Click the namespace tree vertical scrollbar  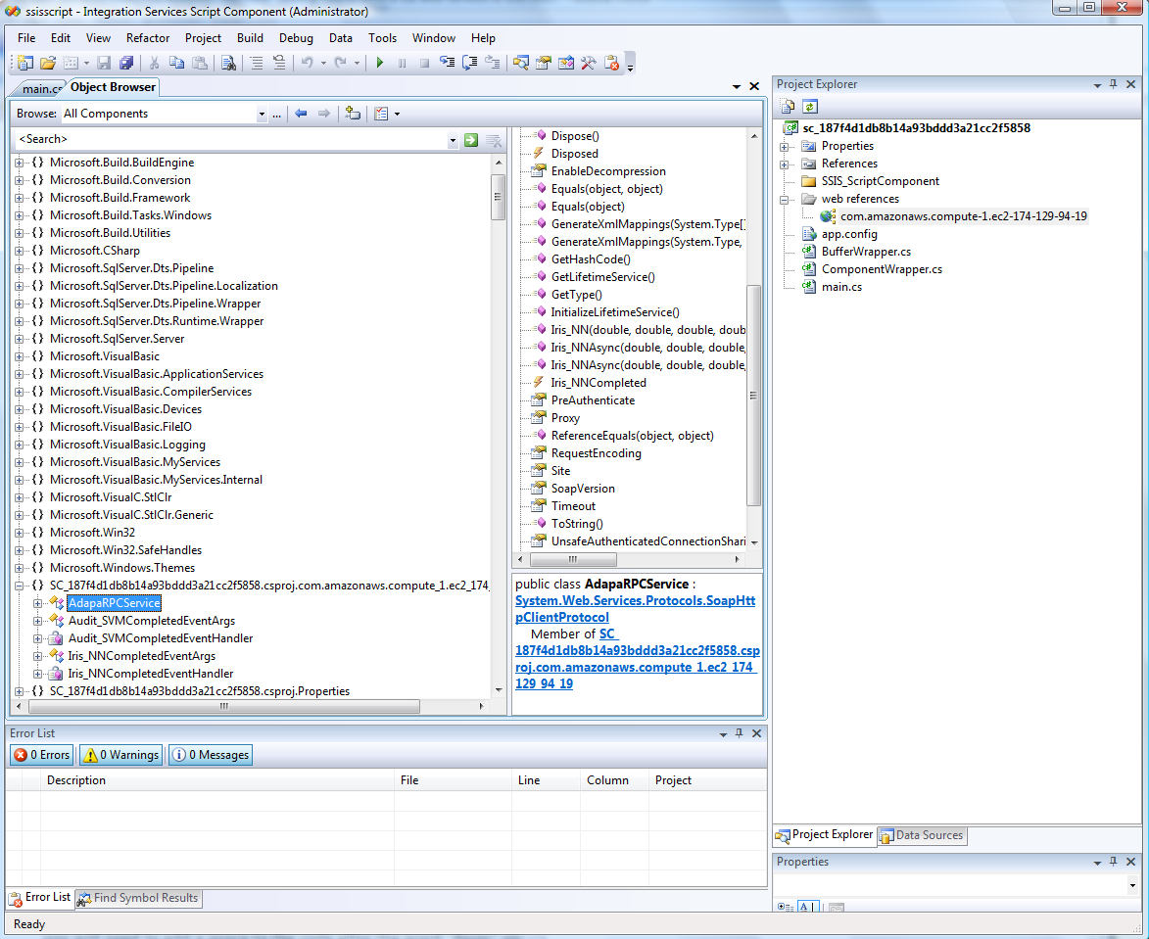click(499, 426)
